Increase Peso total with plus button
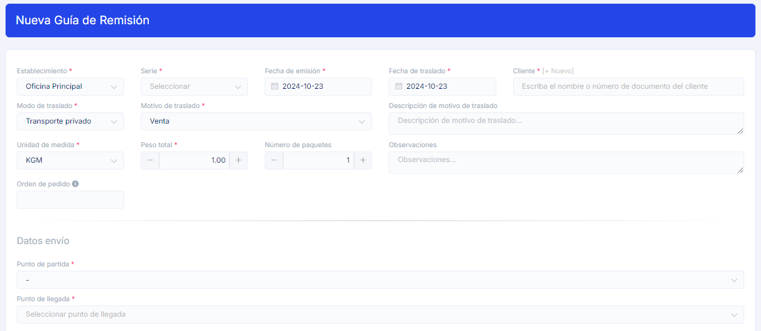 coord(239,160)
